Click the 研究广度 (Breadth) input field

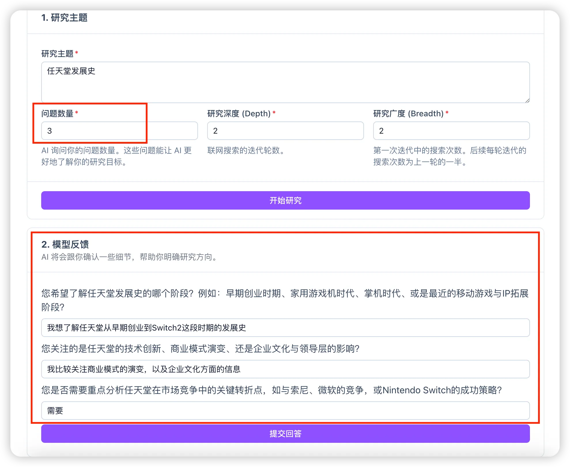coord(451,131)
